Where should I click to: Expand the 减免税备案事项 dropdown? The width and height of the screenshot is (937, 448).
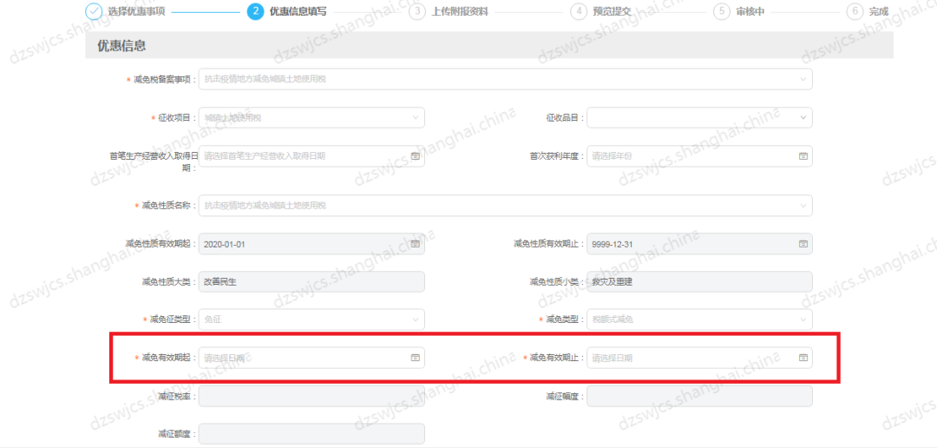click(803, 80)
